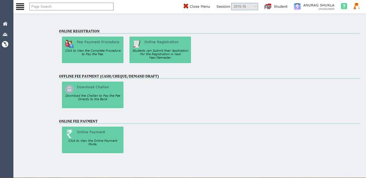Click in the Page Search field
Viewport: 366px width, 178px height.
[71, 7]
